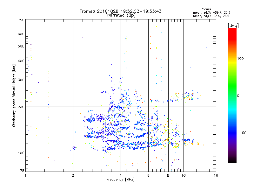Click the '1' MHz x-axis tick label
Image resolution: width=254 pixels, height=191 pixels.
(25, 175)
